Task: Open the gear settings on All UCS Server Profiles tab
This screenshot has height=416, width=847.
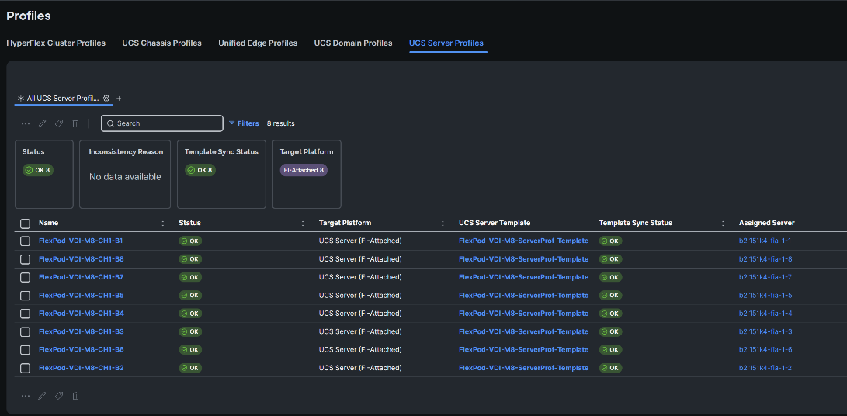Action: tap(106, 99)
